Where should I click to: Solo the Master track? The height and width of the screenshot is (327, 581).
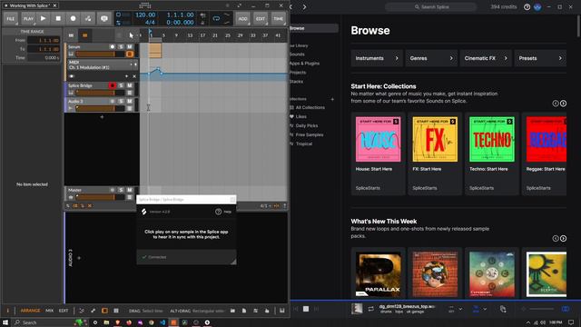coord(121,190)
